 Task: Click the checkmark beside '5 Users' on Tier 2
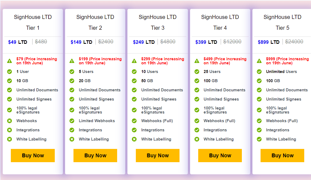[x=72, y=71]
